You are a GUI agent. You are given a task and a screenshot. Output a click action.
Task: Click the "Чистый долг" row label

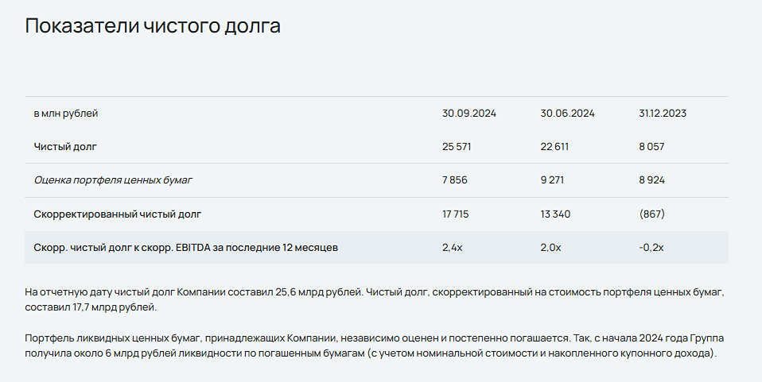tap(66, 147)
